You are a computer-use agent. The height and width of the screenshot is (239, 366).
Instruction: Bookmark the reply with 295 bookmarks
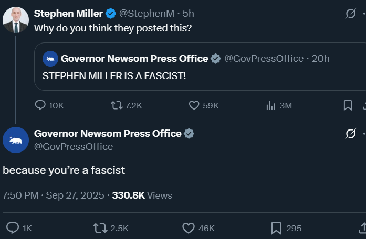pyautogui.click(x=286, y=228)
